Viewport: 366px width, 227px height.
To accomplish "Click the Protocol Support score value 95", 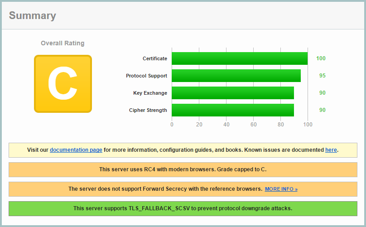I will coord(322,76).
